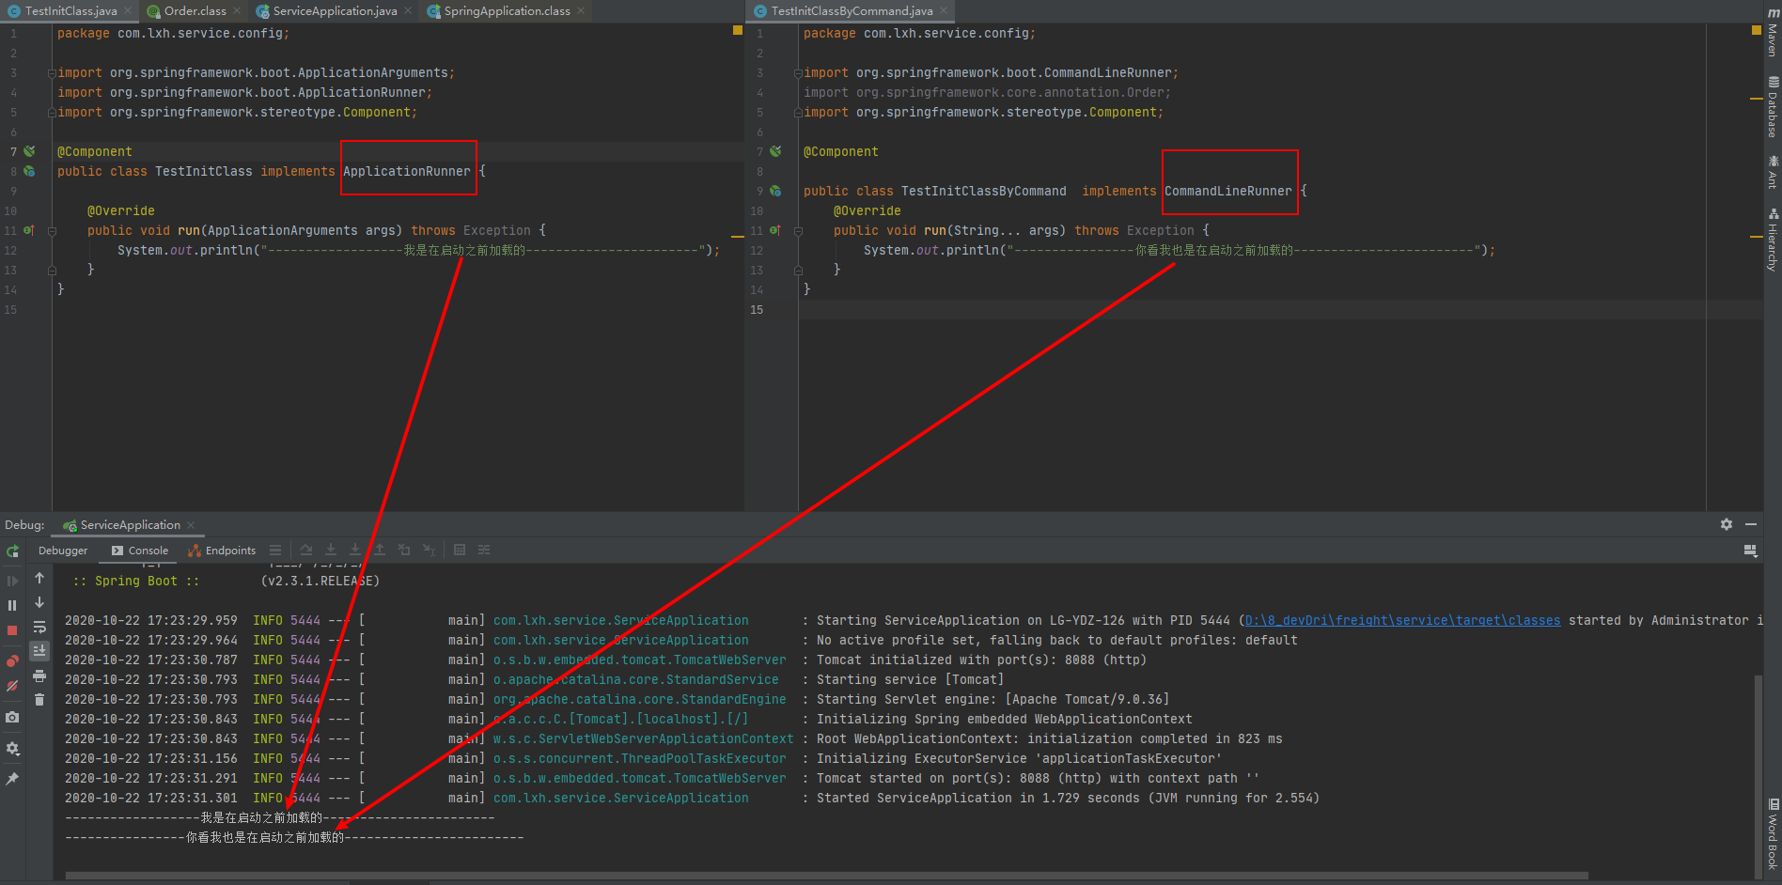Screen dimensions: 1782x885
Task: Close the ServiceApplication debug session tab
Action: tap(191, 525)
